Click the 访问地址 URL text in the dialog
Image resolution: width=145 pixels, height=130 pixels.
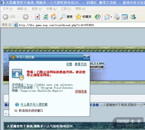tap(50, 85)
